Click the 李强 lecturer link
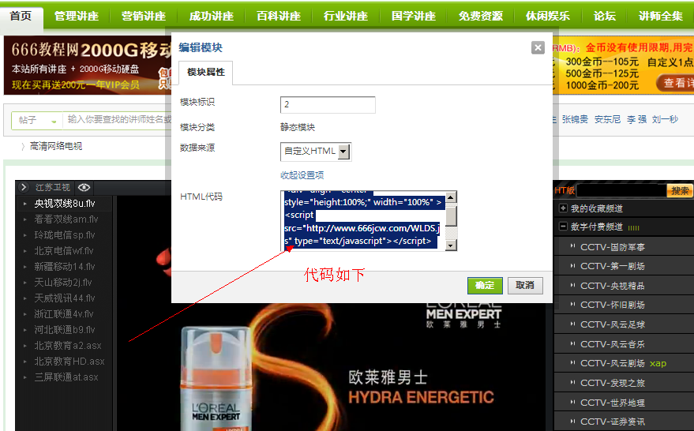 click(636, 119)
